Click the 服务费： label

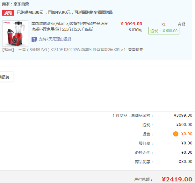tap(146, 143)
